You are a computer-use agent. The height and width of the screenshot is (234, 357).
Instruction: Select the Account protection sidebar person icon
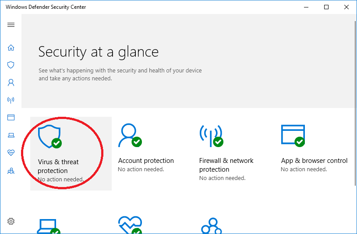coord(11,83)
